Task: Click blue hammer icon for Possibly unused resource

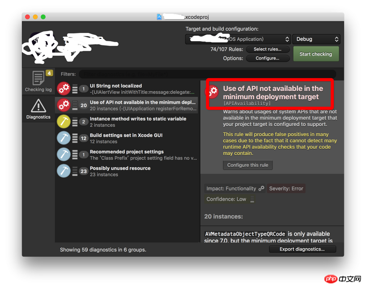Action: point(64,171)
